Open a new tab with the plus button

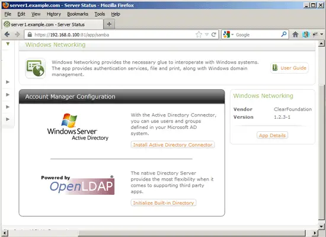click(x=109, y=24)
